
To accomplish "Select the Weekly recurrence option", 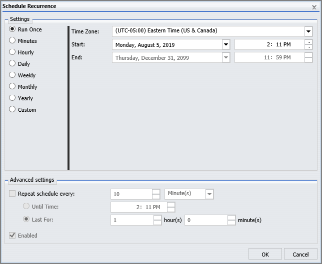I will (12, 75).
